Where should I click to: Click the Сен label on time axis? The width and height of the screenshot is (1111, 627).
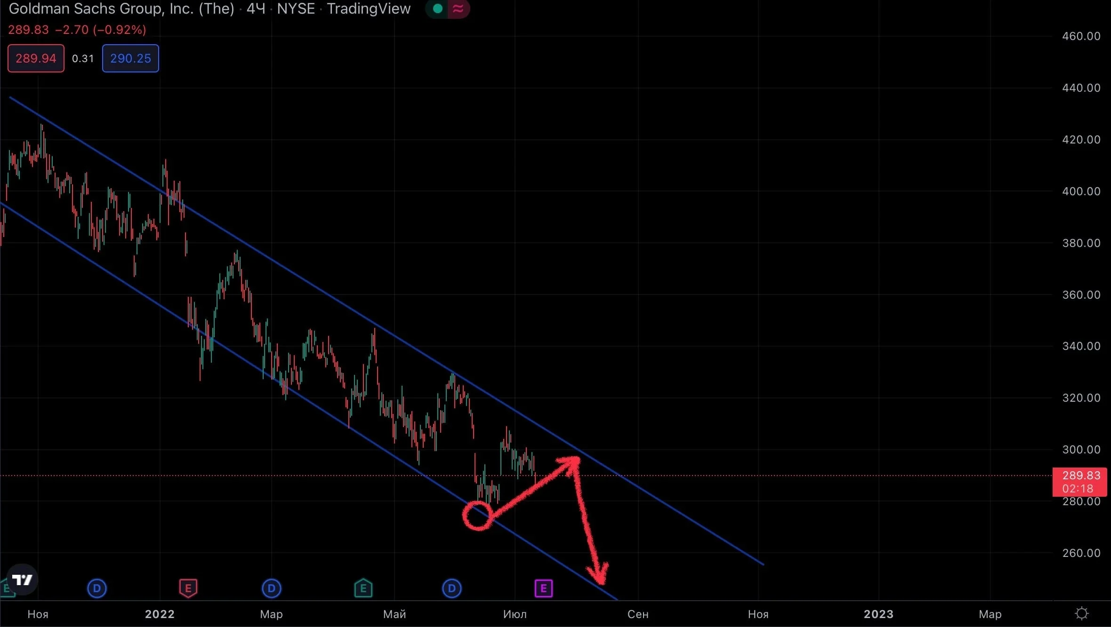pyautogui.click(x=638, y=614)
